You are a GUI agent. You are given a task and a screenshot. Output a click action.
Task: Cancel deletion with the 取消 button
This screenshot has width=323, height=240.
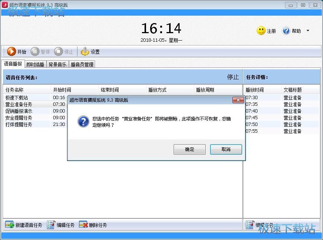tap(226, 149)
